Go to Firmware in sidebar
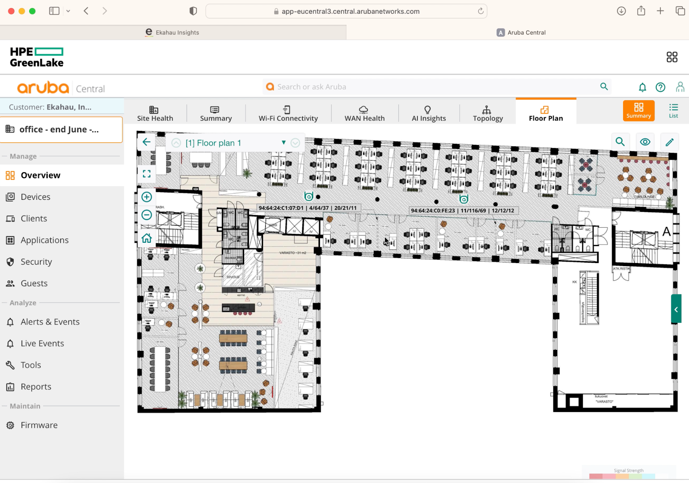 tap(39, 425)
